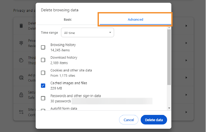
Task: Check the Download history checkbox
Action: tap(43, 60)
